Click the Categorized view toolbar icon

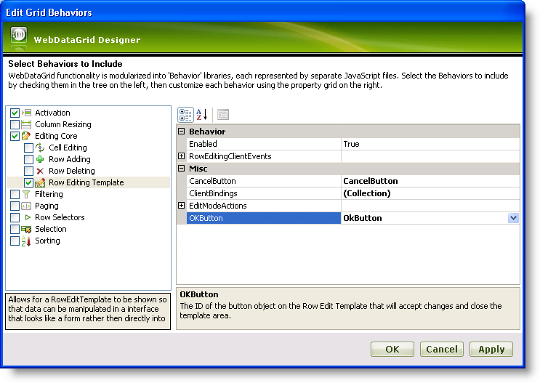tap(185, 115)
